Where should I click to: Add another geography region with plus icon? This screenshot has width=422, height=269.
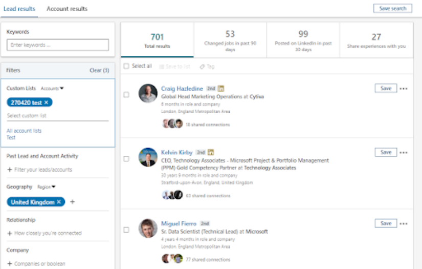[x=73, y=202]
